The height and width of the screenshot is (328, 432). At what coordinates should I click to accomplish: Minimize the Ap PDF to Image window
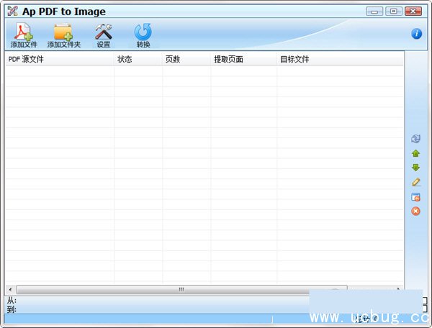click(x=374, y=12)
